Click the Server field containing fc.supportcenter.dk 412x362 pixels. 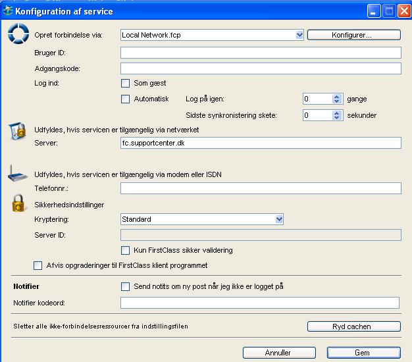[261, 143]
